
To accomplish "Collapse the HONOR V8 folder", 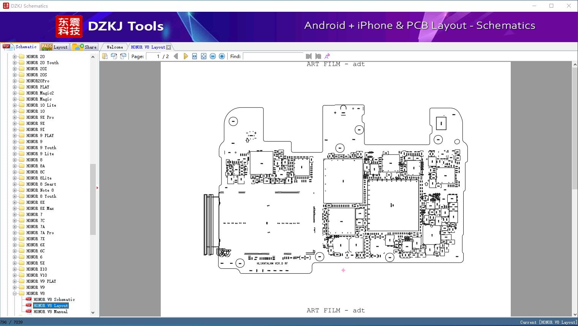I will pos(15,293).
